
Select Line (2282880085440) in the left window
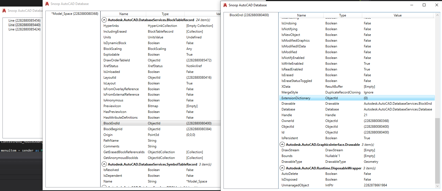(24, 25)
